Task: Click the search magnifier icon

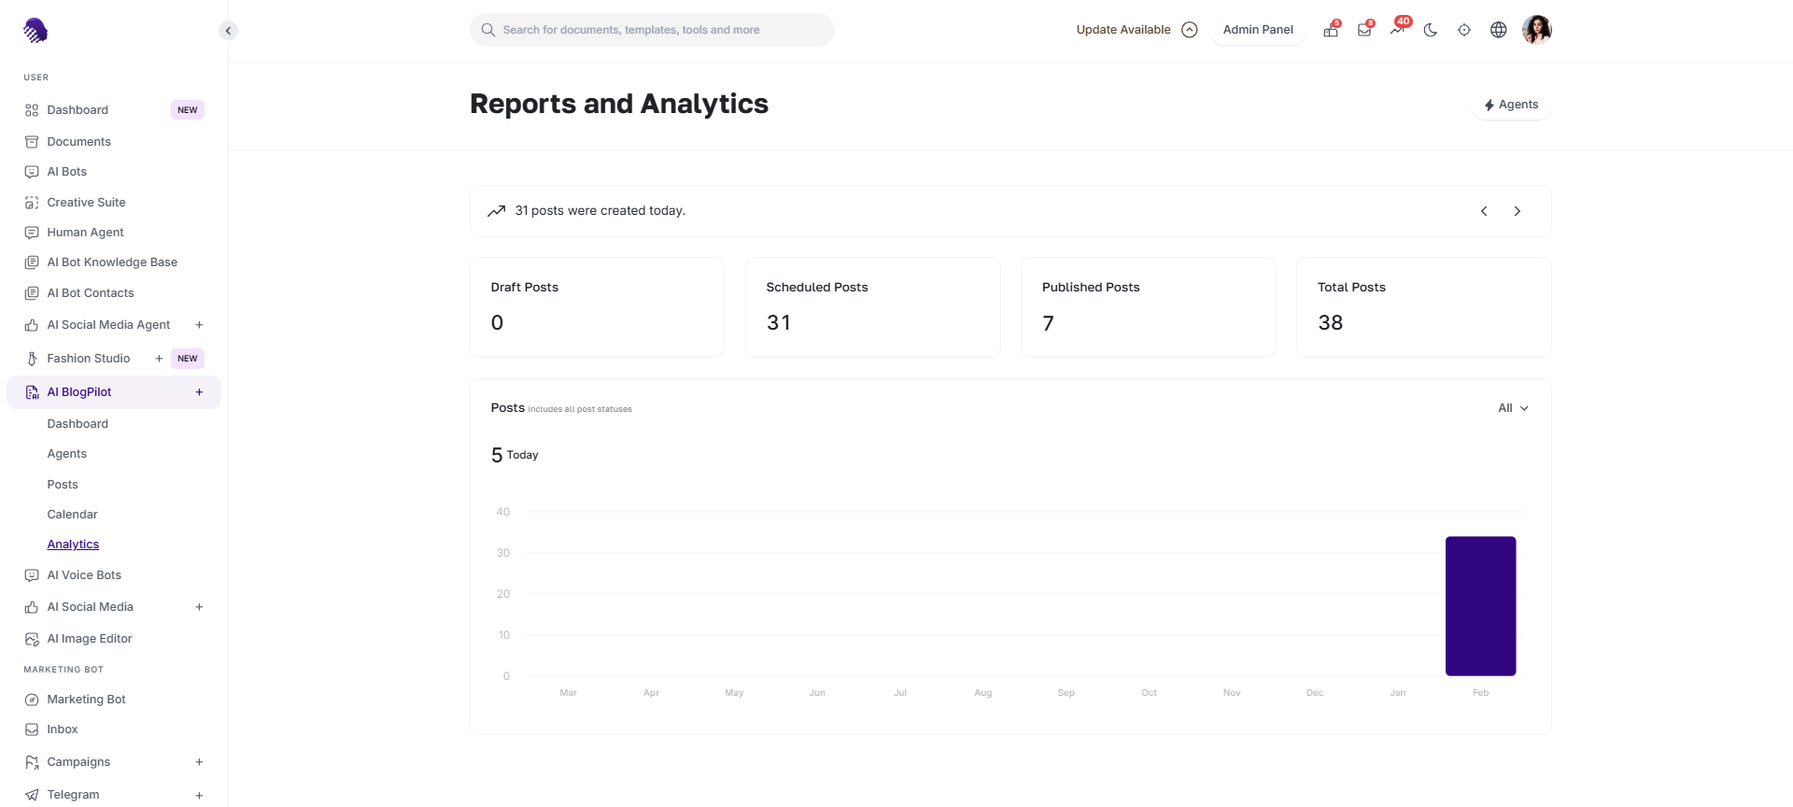Action: (487, 30)
